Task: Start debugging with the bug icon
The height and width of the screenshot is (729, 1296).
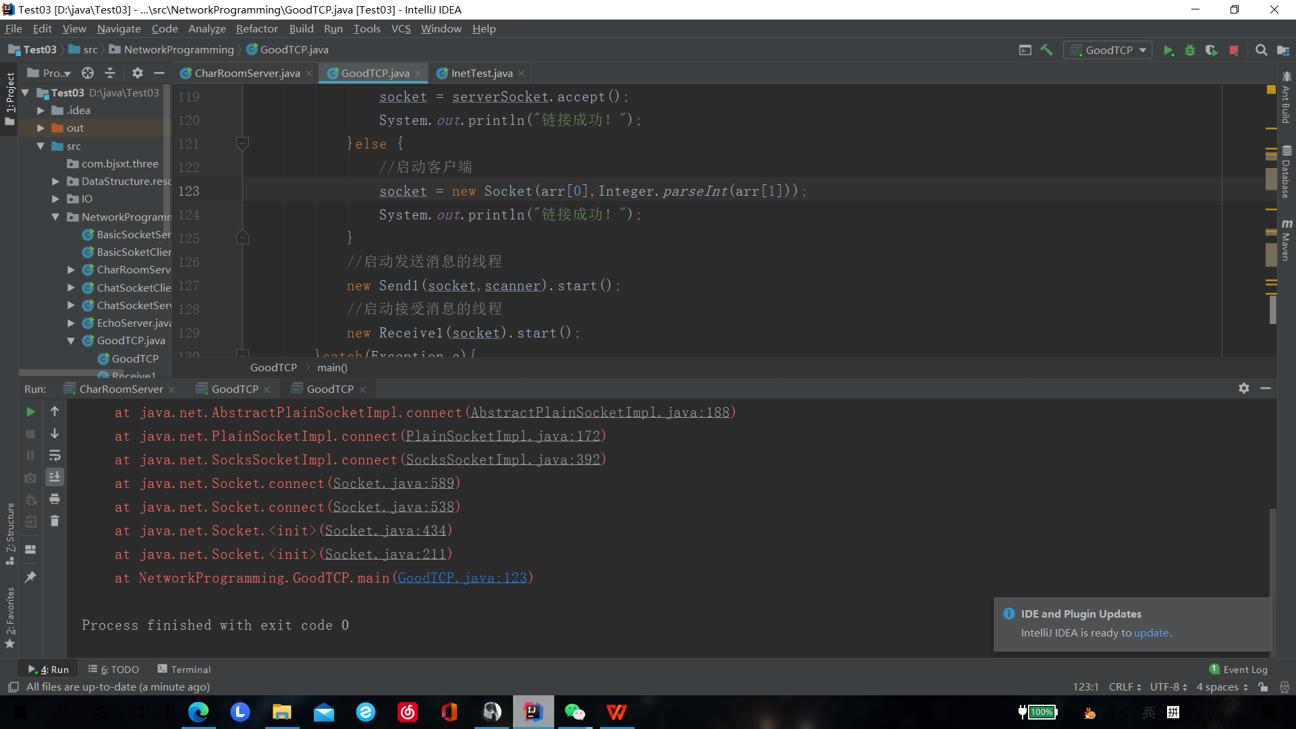Action: coord(1190,51)
